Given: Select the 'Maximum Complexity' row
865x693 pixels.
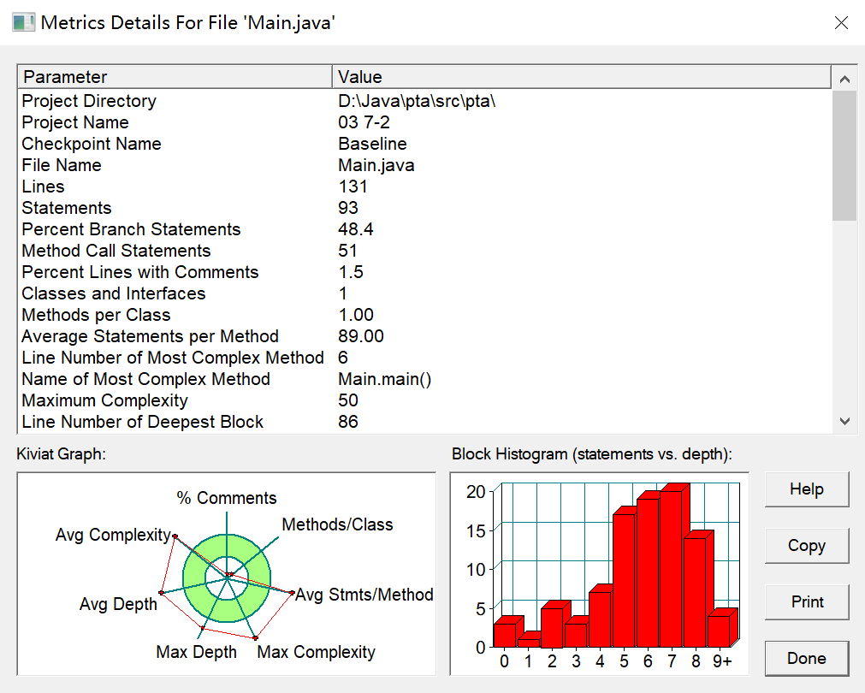Looking at the screenshot, I should click(x=424, y=400).
